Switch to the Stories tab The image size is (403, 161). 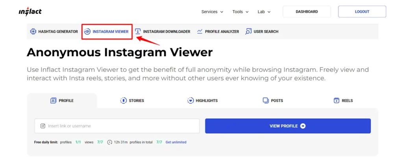click(x=132, y=101)
